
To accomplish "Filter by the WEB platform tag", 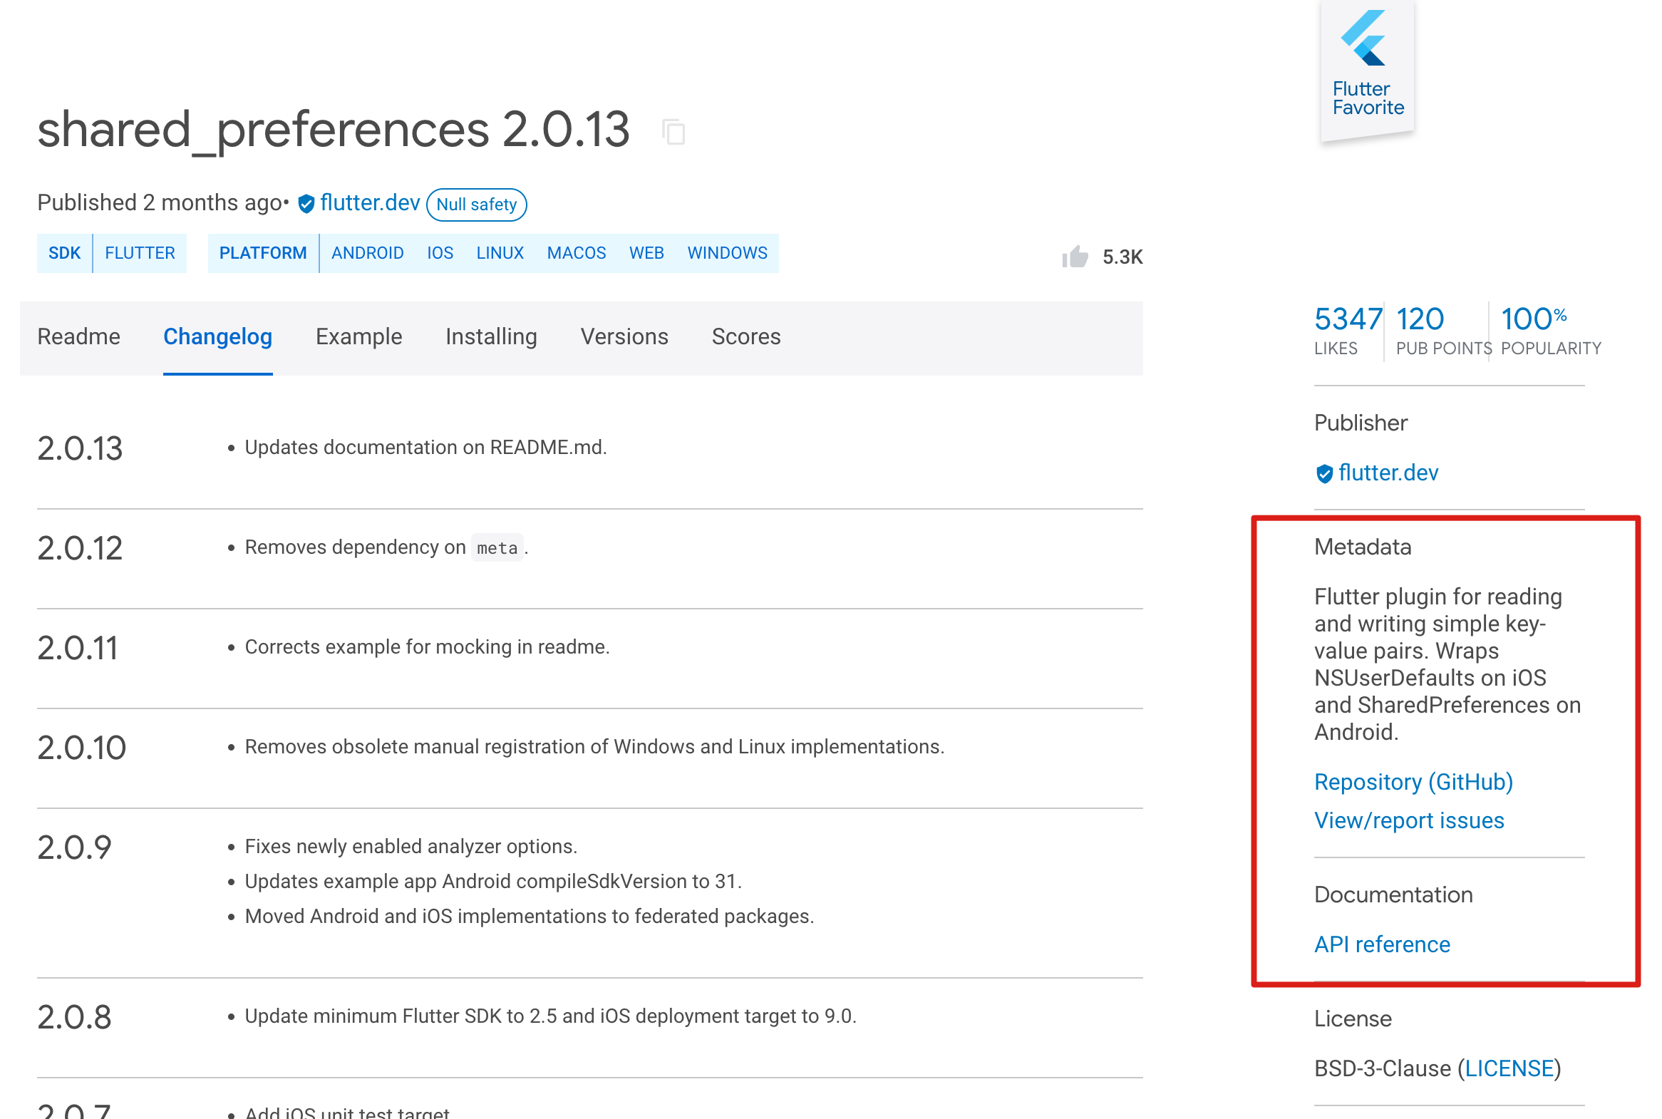I will click(x=646, y=253).
